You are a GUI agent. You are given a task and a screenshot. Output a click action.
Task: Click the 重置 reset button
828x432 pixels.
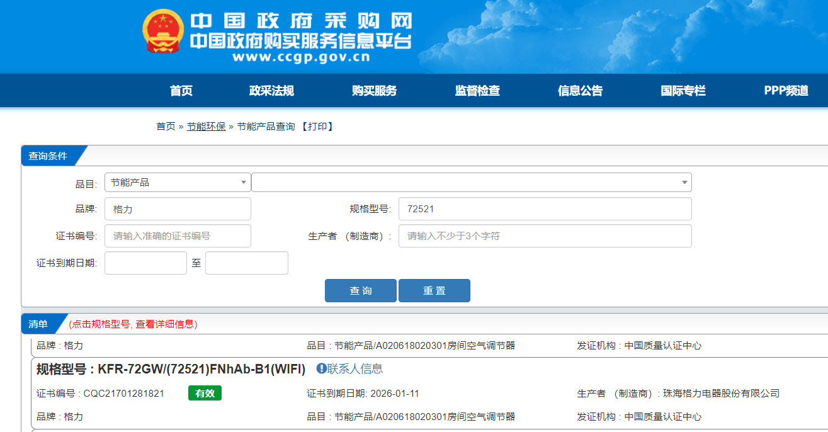click(x=434, y=291)
